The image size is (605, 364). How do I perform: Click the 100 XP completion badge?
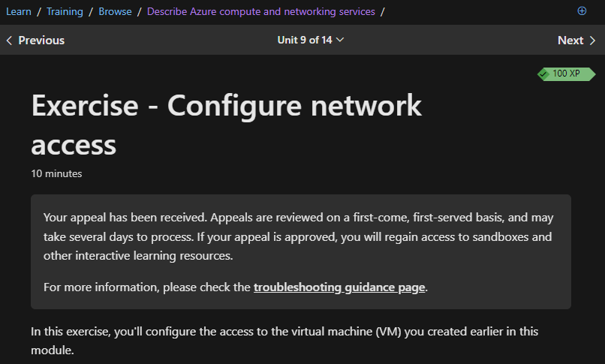pos(567,74)
